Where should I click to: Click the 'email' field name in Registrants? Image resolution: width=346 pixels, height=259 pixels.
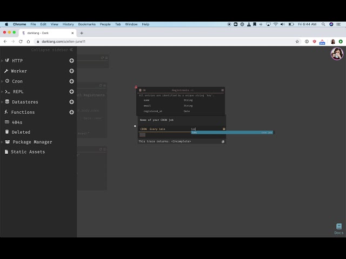tap(147, 106)
